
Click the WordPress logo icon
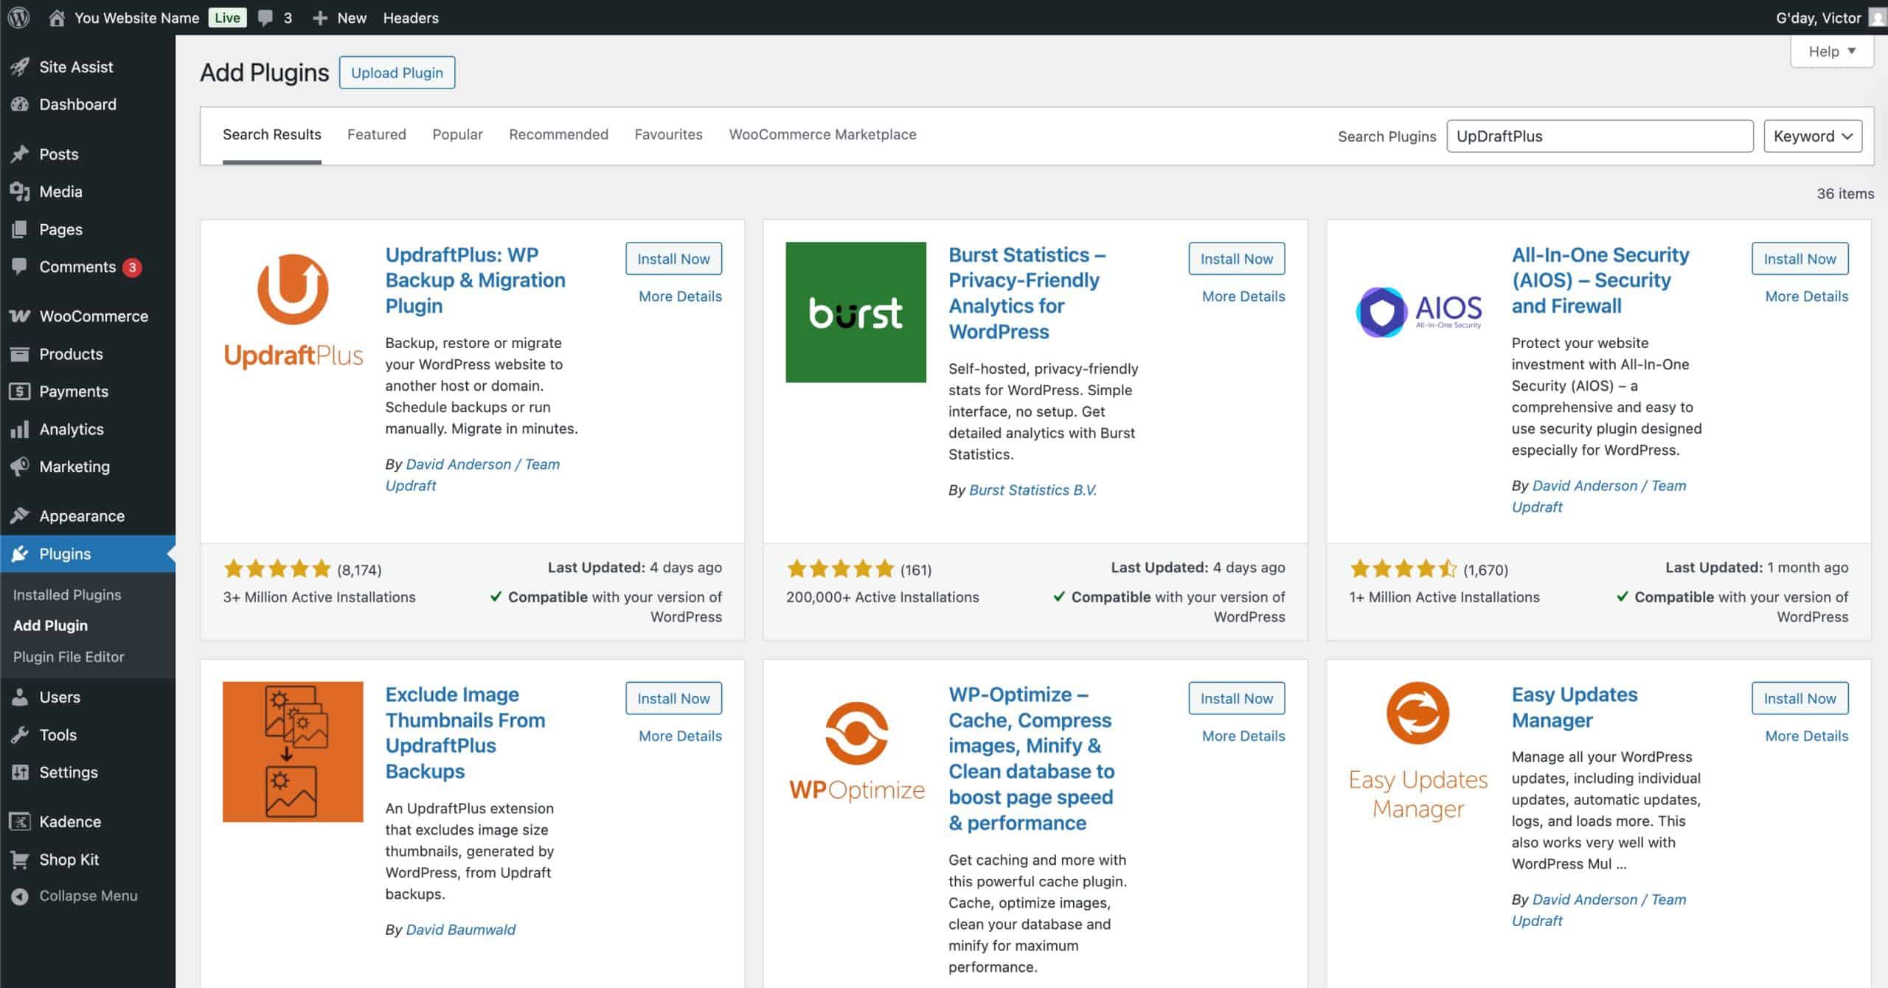click(x=18, y=18)
